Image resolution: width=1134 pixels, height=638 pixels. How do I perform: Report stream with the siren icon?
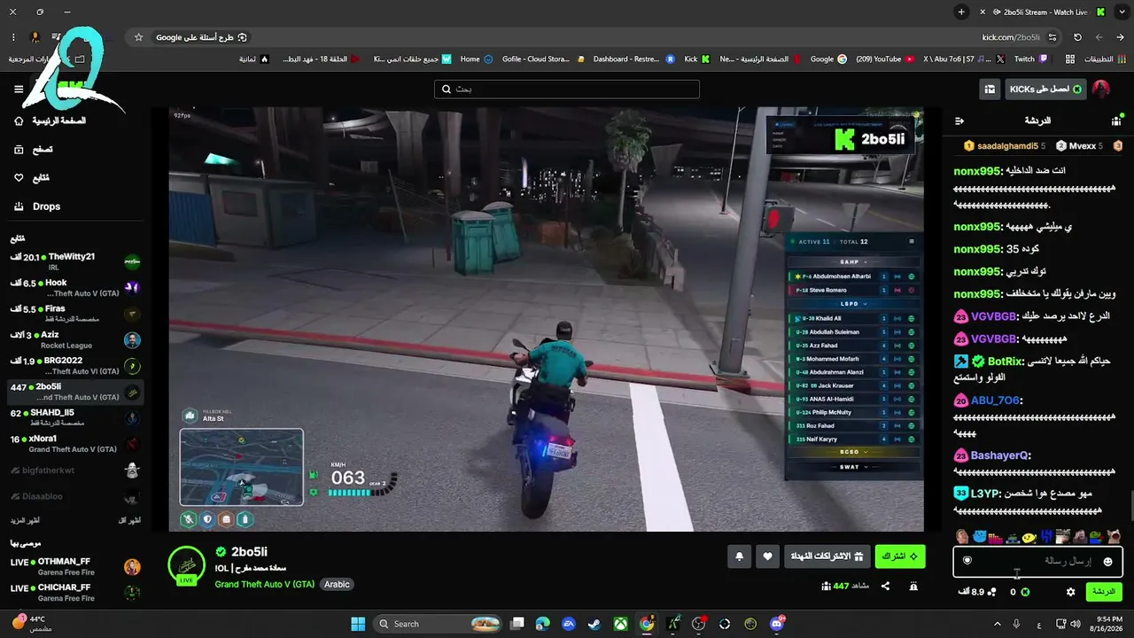coord(913,587)
